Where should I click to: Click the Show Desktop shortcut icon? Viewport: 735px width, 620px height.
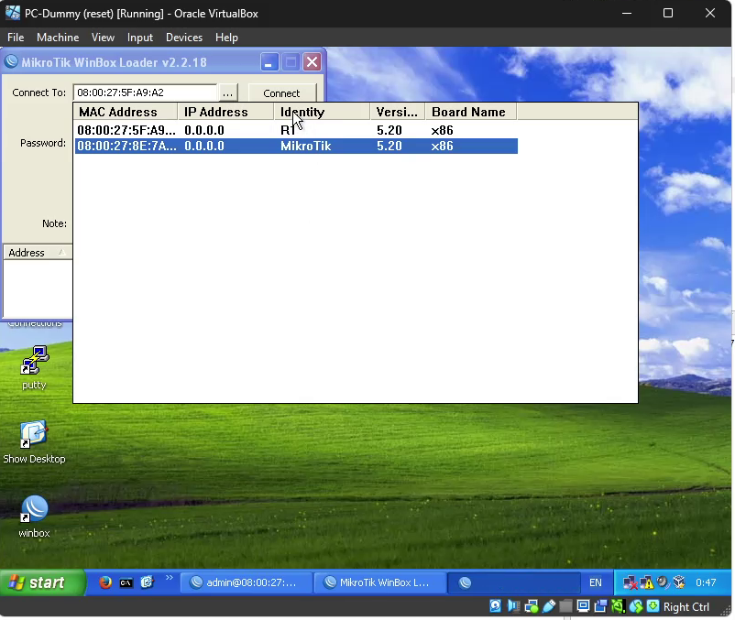pos(33,434)
